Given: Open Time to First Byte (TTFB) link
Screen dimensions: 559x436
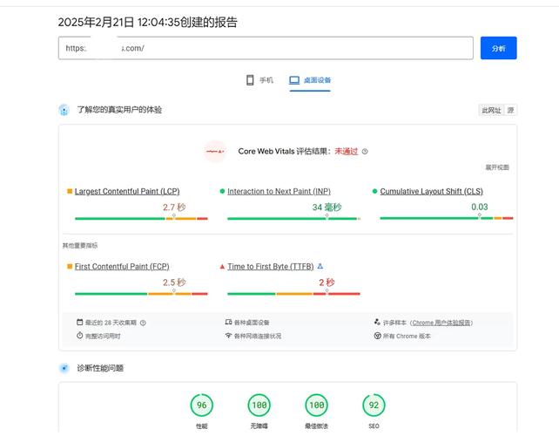Looking at the screenshot, I should 271,266.
